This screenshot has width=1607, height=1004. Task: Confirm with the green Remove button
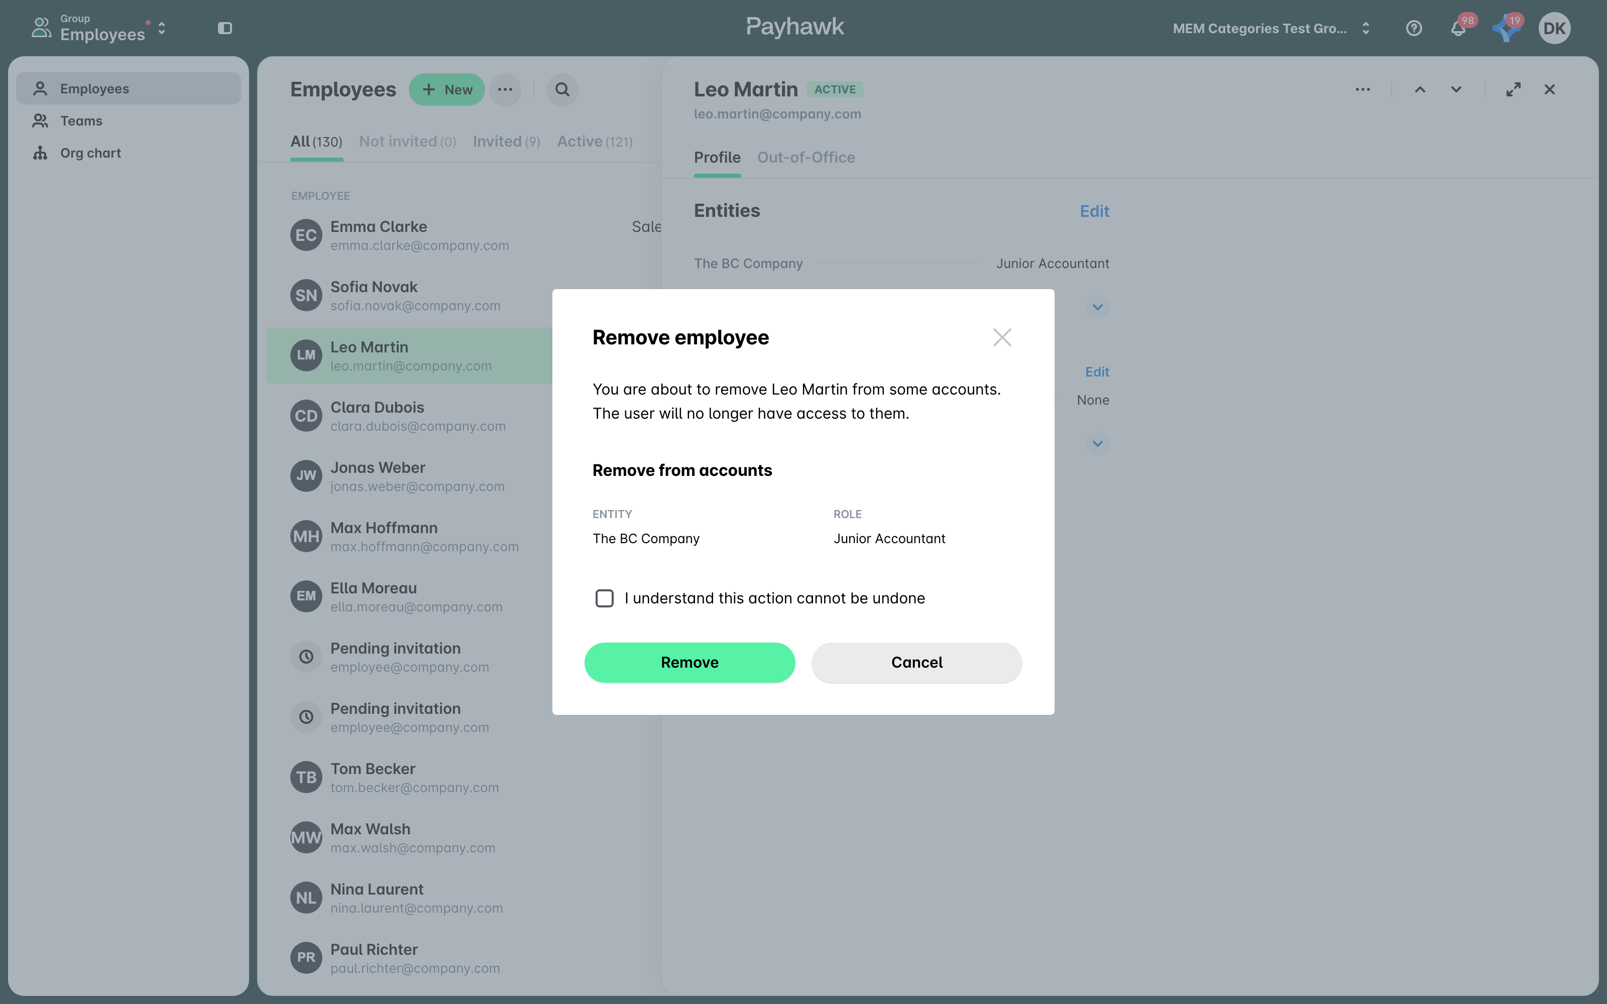[x=690, y=662]
